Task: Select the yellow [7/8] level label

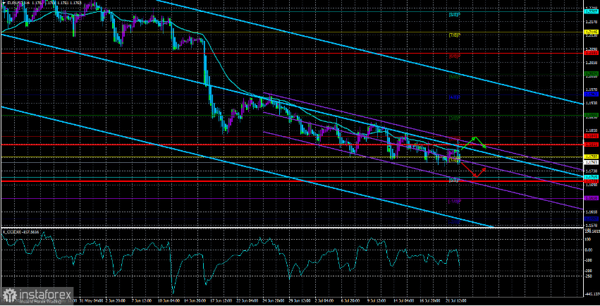Action: pos(455,35)
